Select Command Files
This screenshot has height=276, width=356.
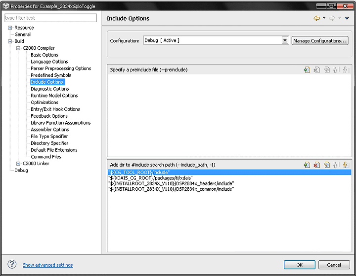[x=46, y=157]
